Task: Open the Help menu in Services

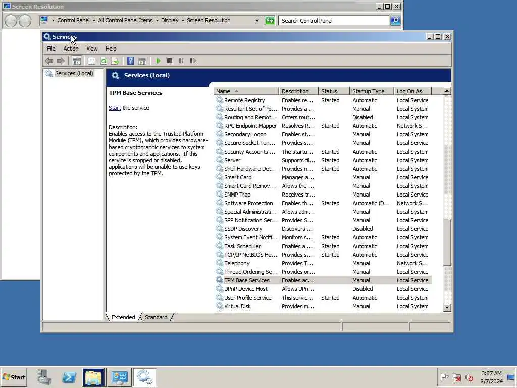Action: [x=111, y=48]
